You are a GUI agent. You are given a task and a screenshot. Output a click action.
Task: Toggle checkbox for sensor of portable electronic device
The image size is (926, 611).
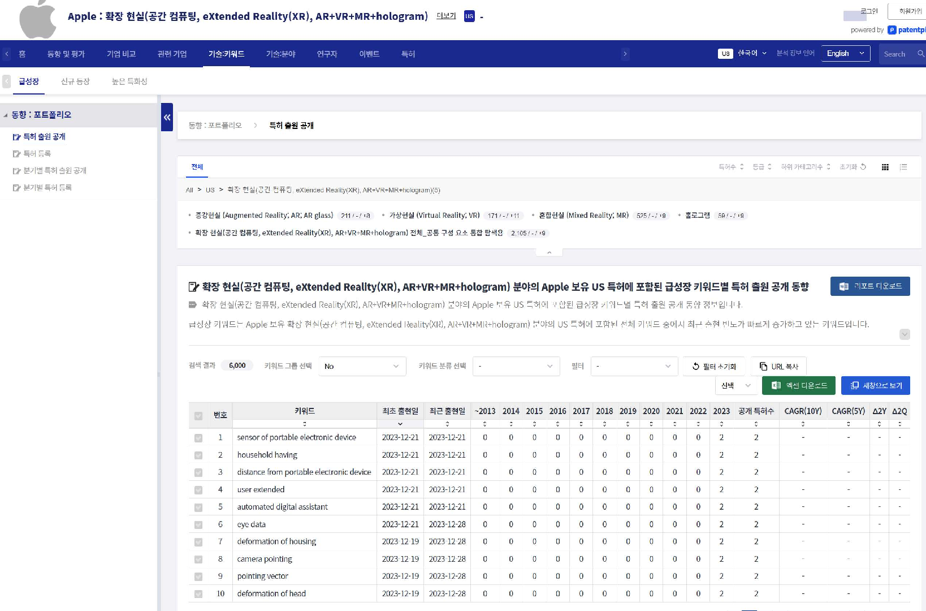pos(198,438)
